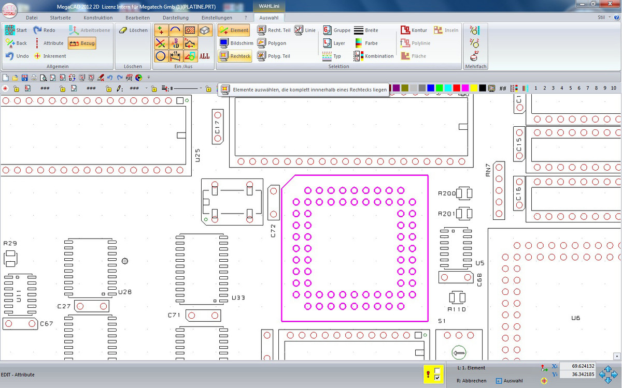Image resolution: width=622 pixels, height=388 pixels.
Task: Choose Rechteck selection mode
Action: (235, 56)
